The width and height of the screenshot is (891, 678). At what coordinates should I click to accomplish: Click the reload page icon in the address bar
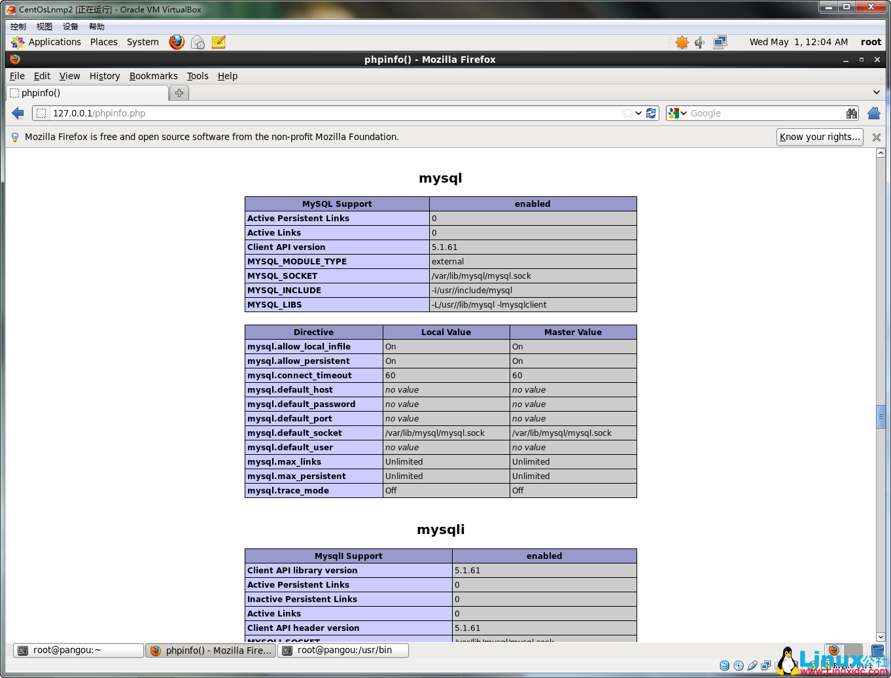click(650, 113)
